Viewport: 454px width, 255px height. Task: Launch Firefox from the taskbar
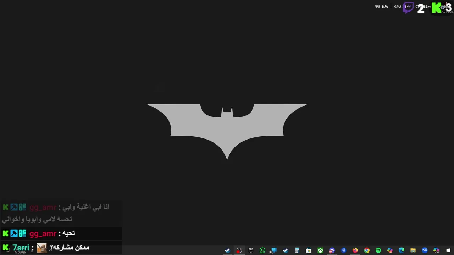pyautogui.click(x=355, y=250)
